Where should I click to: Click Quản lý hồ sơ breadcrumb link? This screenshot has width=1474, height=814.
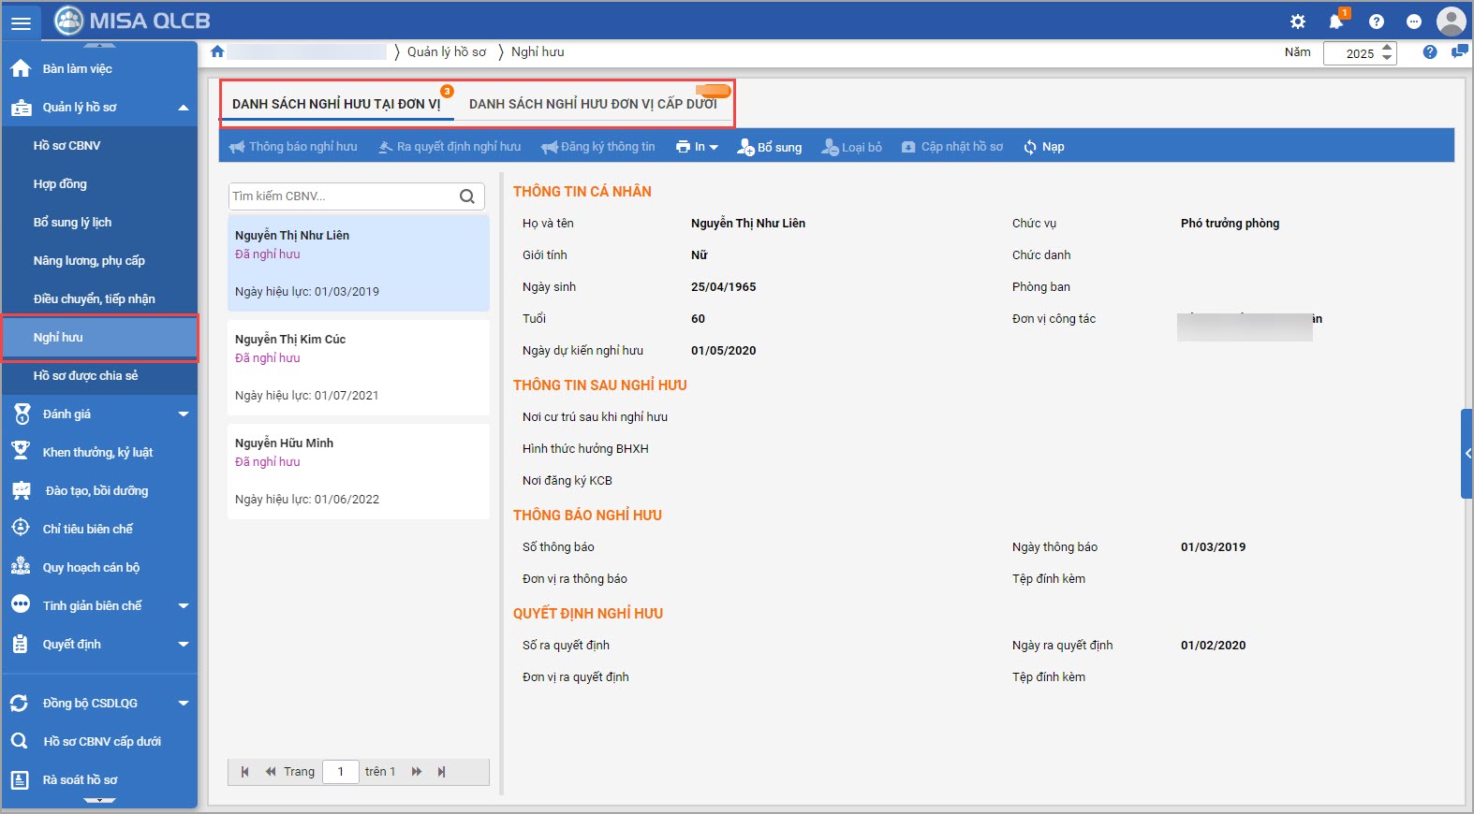pyautogui.click(x=447, y=52)
